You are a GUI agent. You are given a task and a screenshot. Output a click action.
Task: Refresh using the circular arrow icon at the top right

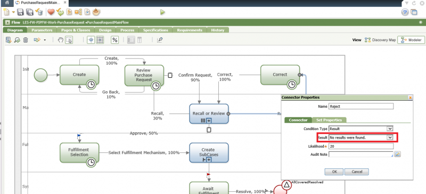pyautogui.click(x=414, y=3)
